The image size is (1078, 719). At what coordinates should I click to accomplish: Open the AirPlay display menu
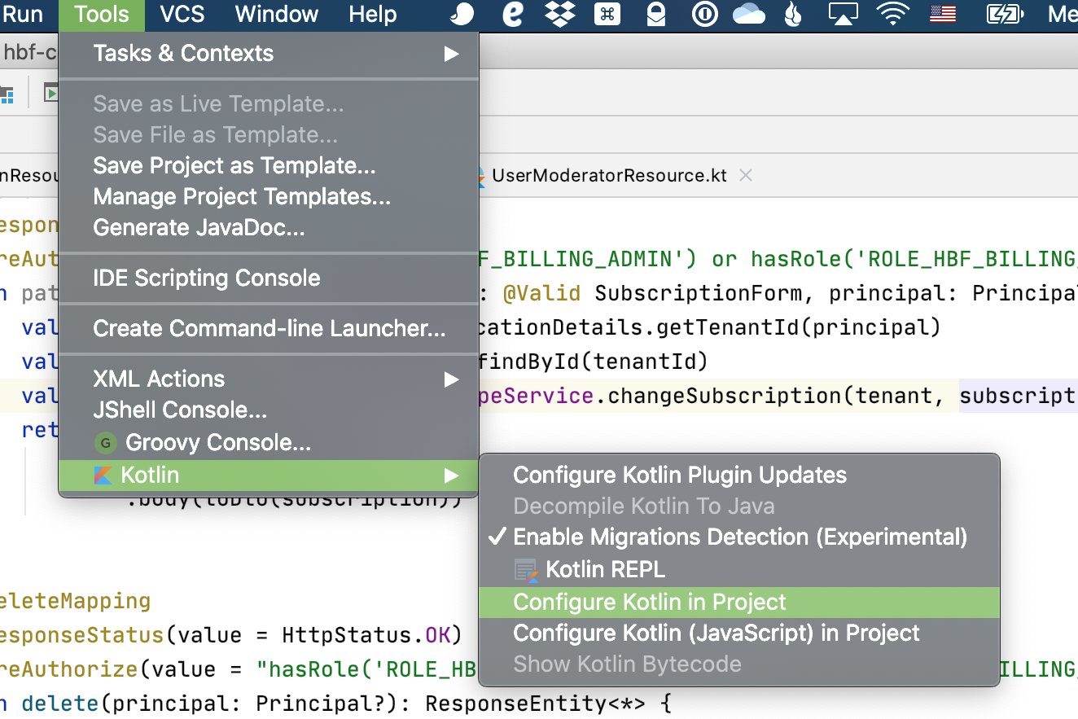tap(844, 14)
